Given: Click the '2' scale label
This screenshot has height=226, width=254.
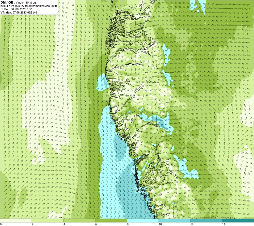Looking at the screenshot, I should pyautogui.click(x=33, y=224).
